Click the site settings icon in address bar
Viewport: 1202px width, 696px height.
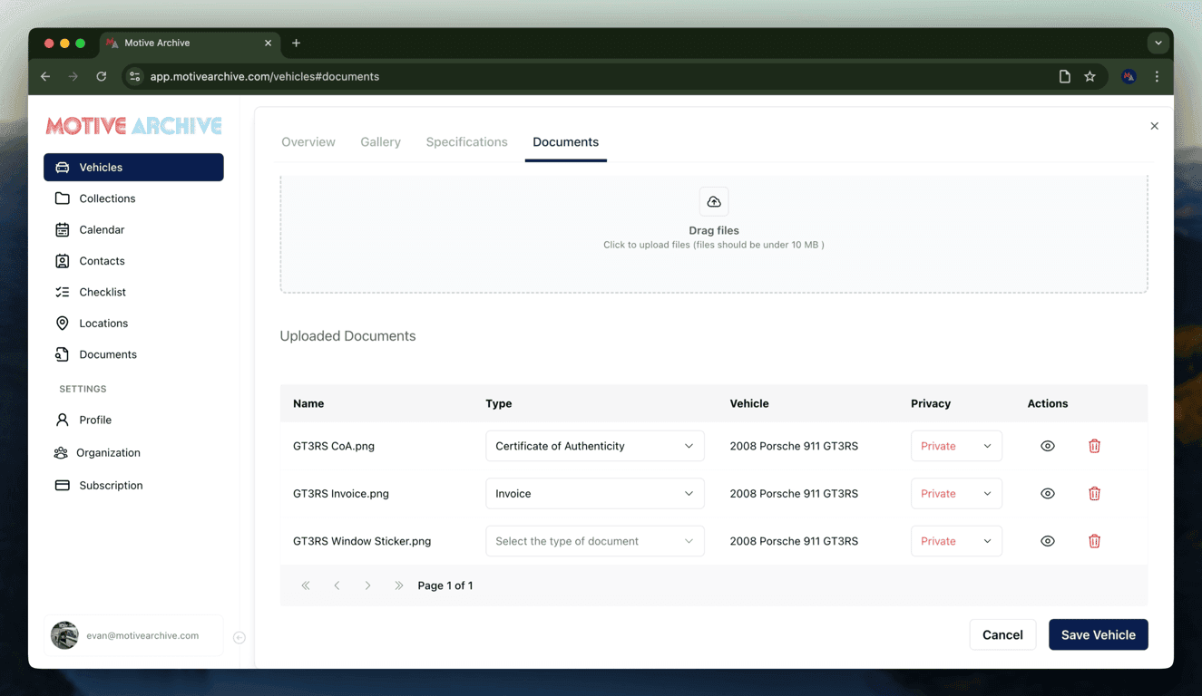(x=135, y=77)
